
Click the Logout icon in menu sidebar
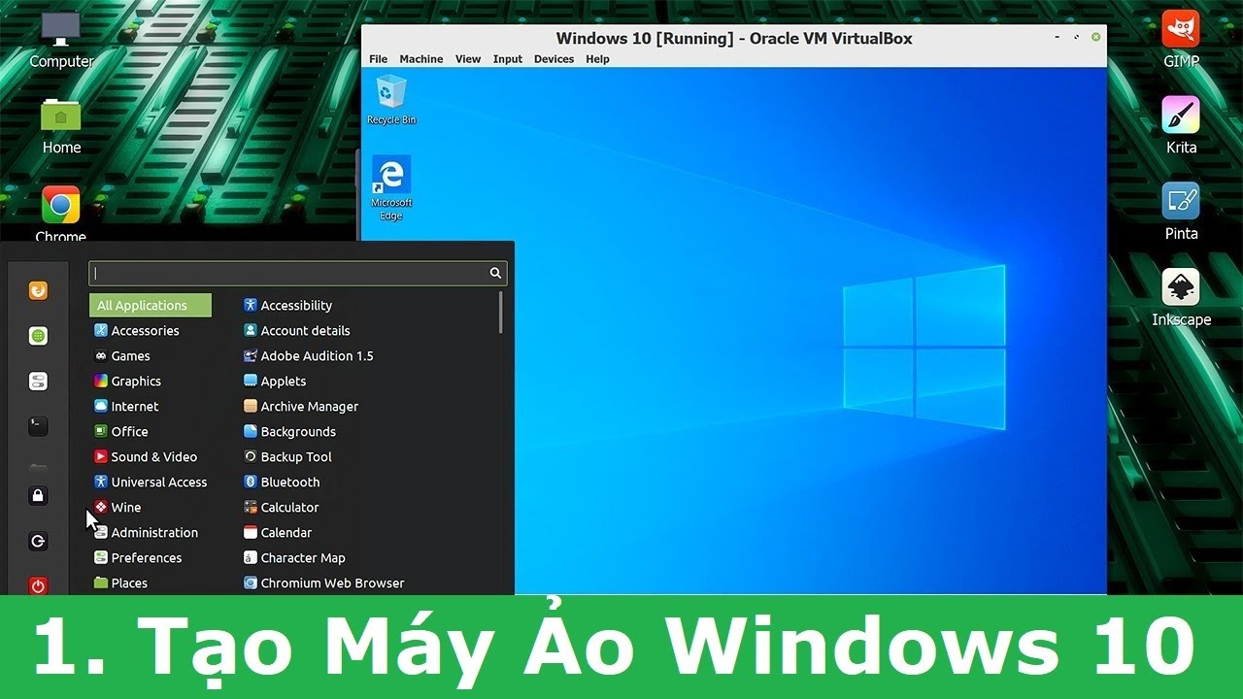(38, 541)
